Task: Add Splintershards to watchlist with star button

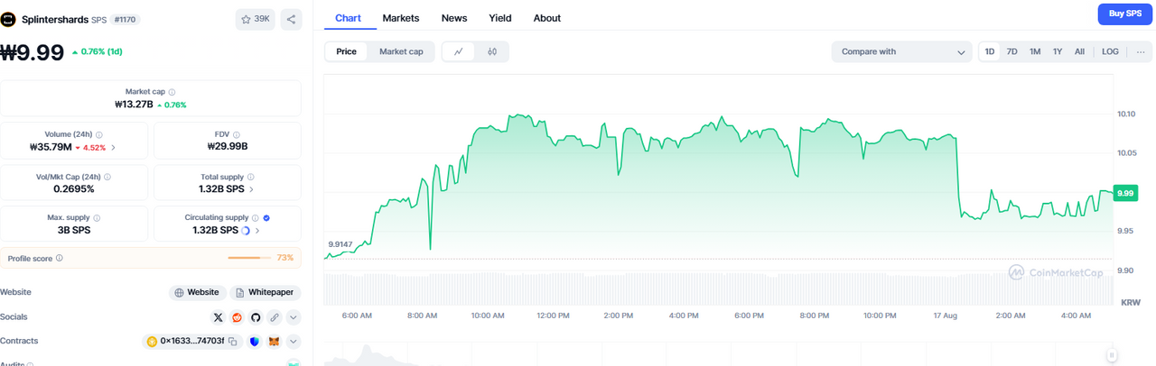Action: [256, 19]
